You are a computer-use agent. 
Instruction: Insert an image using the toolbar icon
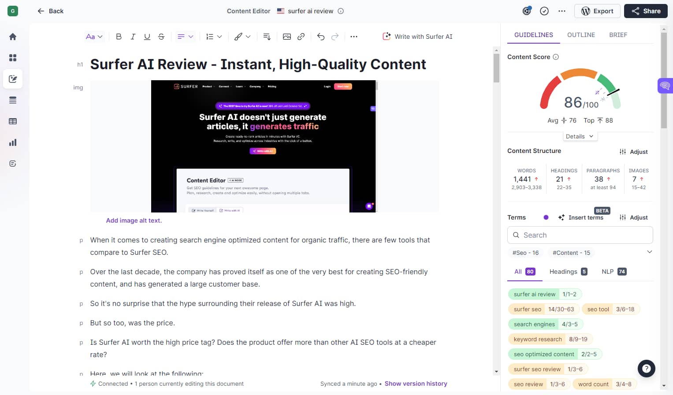(x=287, y=37)
